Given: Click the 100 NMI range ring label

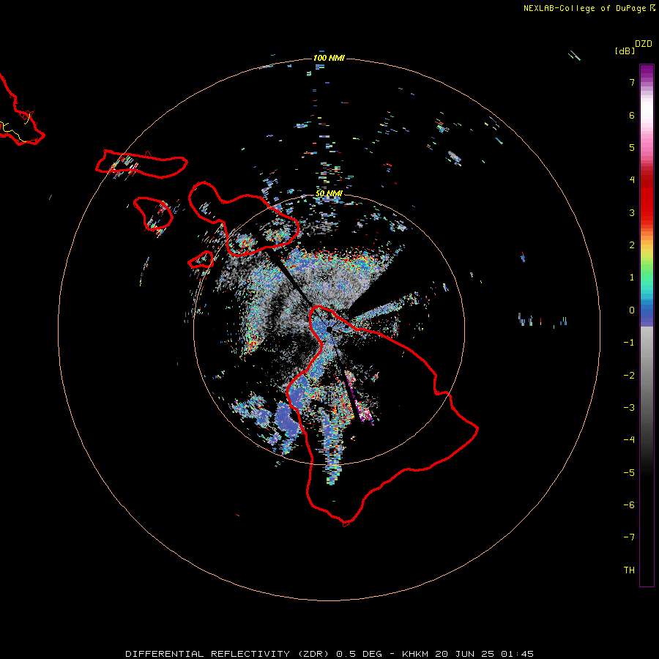Looking at the screenshot, I should (329, 58).
